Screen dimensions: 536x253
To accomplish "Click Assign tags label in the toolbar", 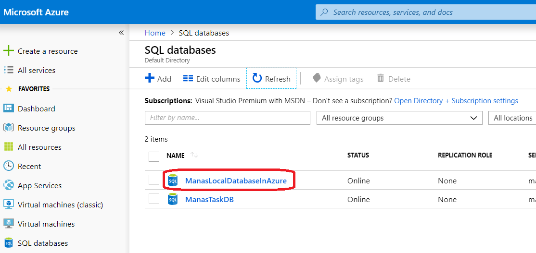I will click(344, 79).
